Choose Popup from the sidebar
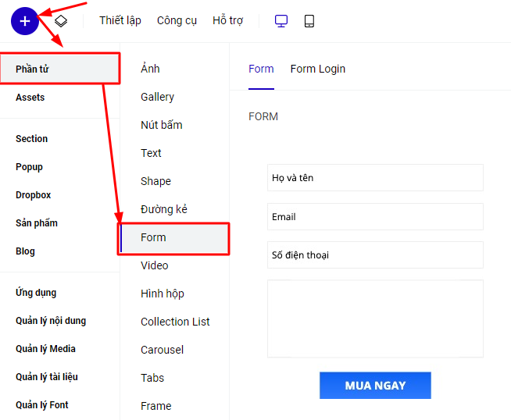 30,167
